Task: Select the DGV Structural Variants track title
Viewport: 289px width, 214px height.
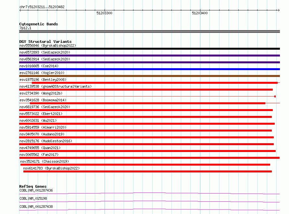Action: (x=45, y=42)
